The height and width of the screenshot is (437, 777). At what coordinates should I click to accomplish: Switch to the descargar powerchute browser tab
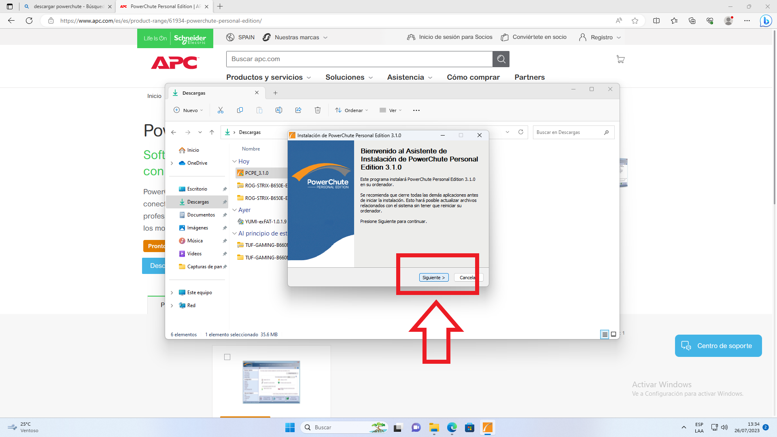[x=68, y=6]
